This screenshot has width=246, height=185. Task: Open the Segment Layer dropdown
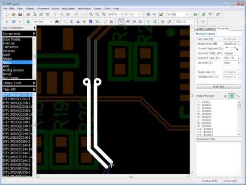(238, 58)
